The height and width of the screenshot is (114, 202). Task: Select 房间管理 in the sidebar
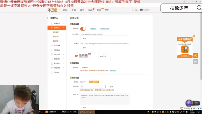(x=56, y=32)
